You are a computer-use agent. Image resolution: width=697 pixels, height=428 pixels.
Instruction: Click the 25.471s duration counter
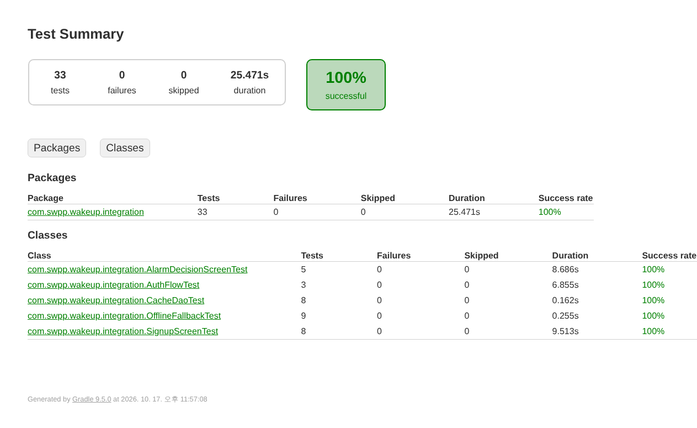coord(249,82)
